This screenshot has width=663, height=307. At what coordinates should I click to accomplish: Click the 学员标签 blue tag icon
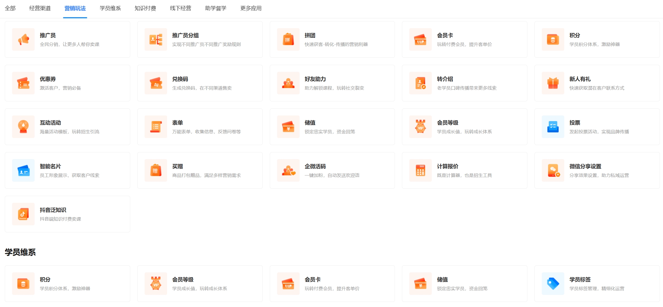tap(553, 284)
